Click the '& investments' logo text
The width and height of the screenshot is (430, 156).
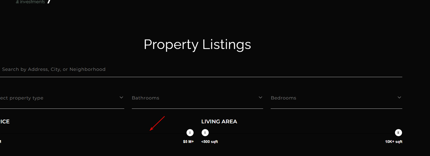point(30,2)
